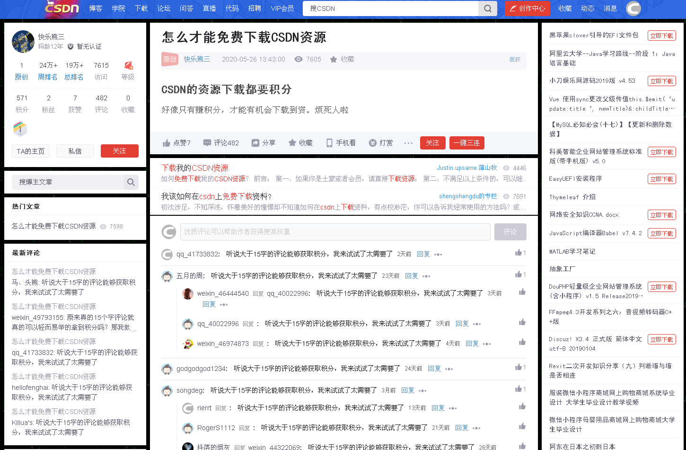
Task: Open related article 下载我的CSDN资源
Action: 195,168
